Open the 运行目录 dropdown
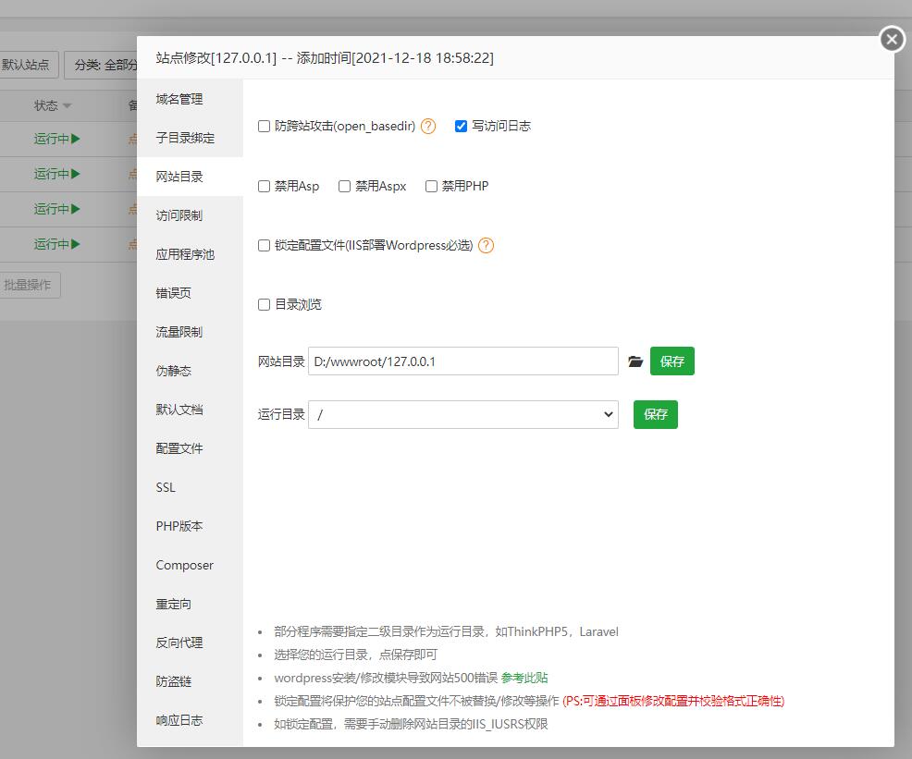This screenshot has height=759, width=912. coord(462,414)
